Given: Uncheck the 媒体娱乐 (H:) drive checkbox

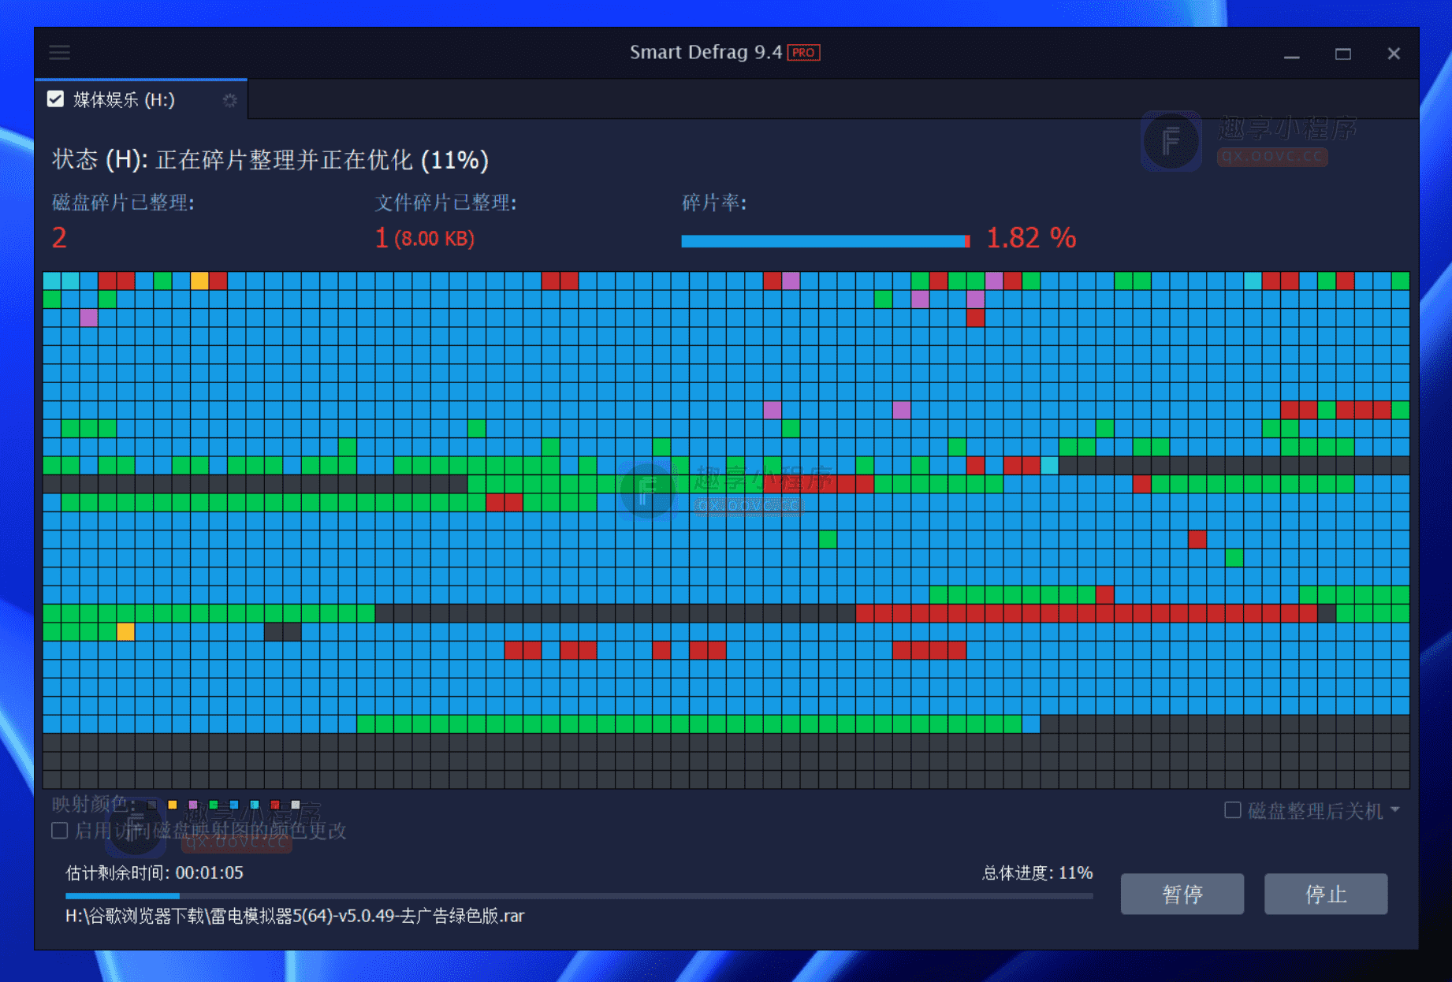Looking at the screenshot, I should click(55, 99).
